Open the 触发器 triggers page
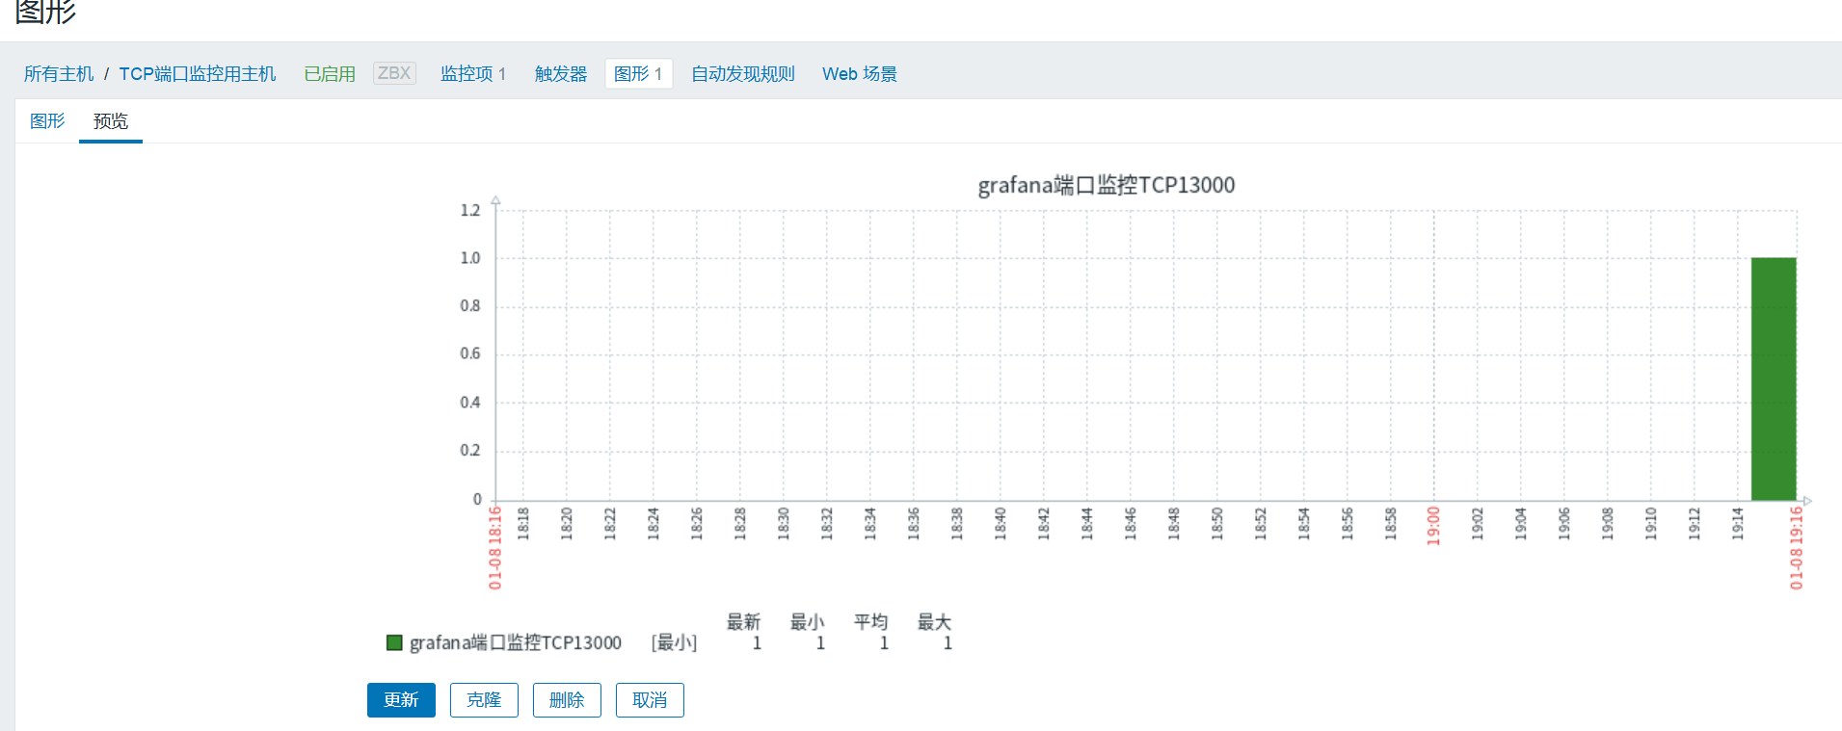The width and height of the screenshot is (1842, 731). [561, 74]
